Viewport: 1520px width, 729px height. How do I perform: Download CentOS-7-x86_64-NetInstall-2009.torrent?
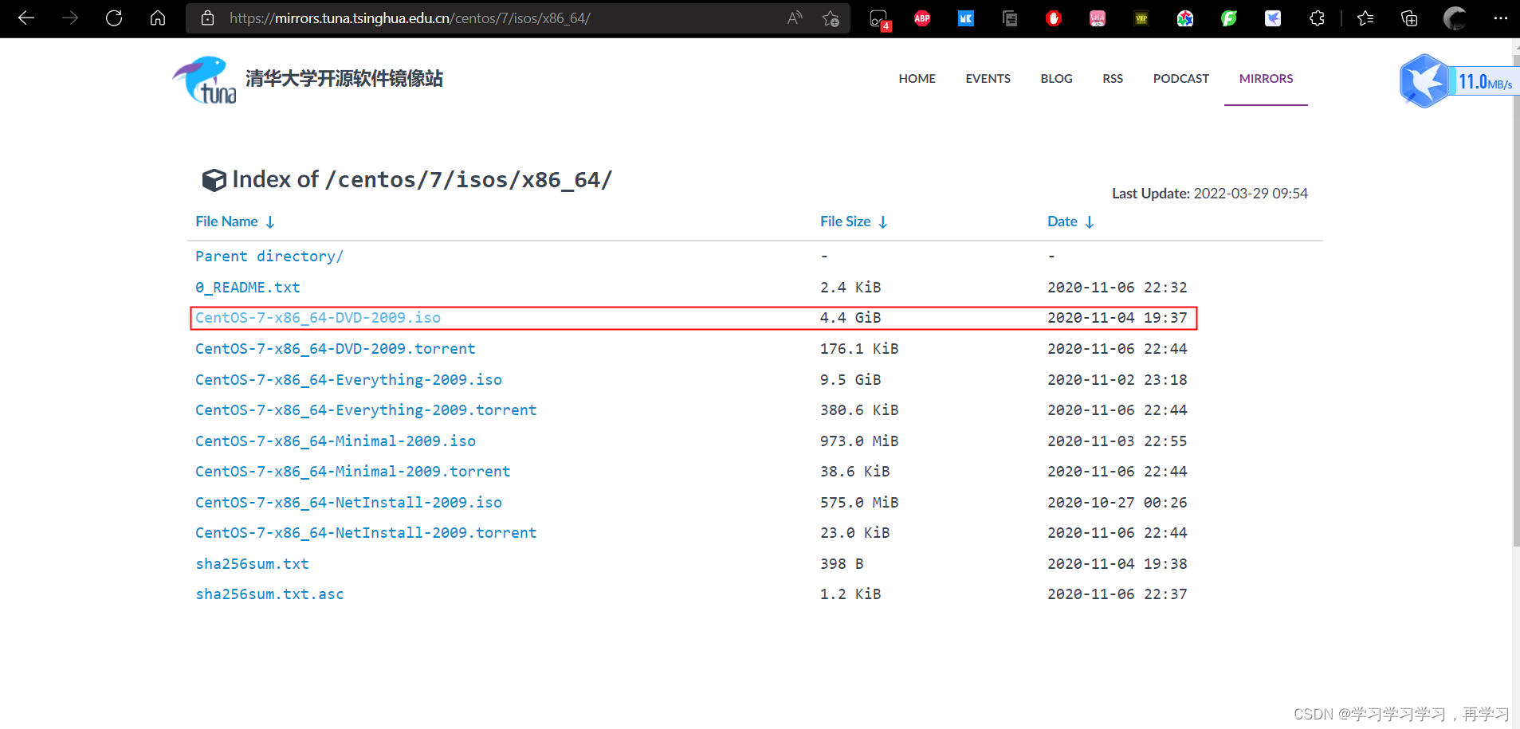[366, 533]
